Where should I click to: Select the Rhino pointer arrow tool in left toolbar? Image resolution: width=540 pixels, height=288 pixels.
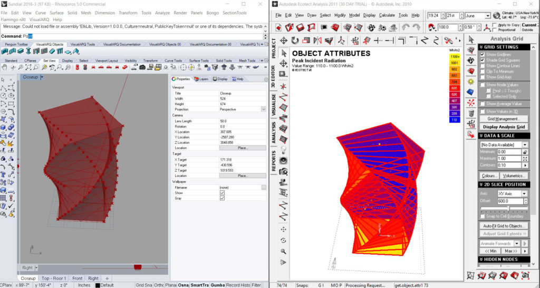tap(3, 80)
